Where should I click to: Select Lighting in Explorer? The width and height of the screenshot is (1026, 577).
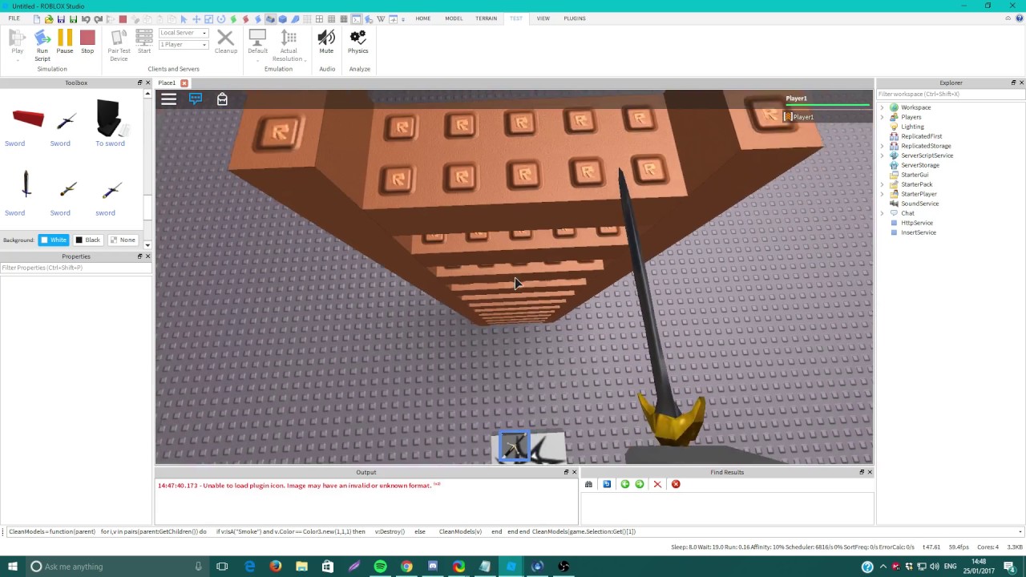click(912, 127)
